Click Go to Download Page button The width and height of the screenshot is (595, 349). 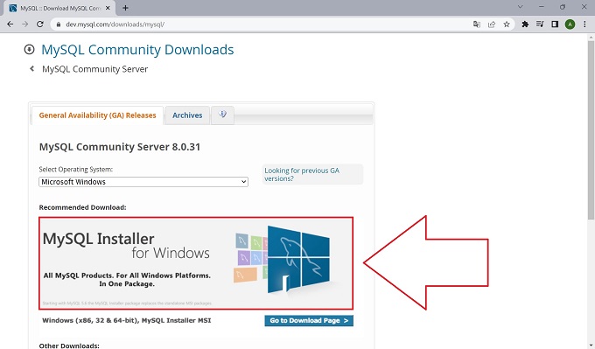coord(309,320)
